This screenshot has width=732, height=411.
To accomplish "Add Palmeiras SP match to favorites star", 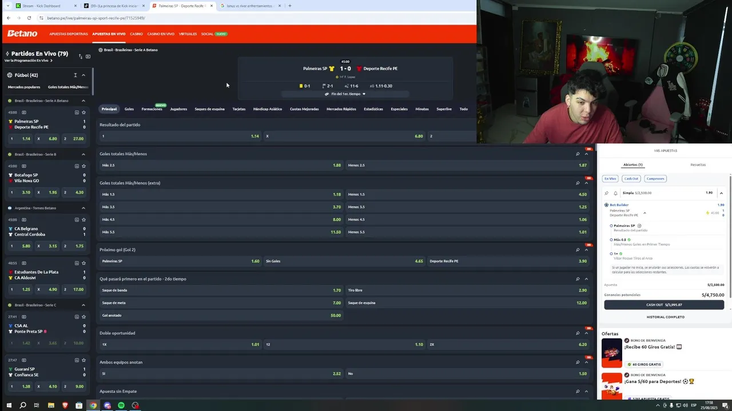I will tap(83, 112).
